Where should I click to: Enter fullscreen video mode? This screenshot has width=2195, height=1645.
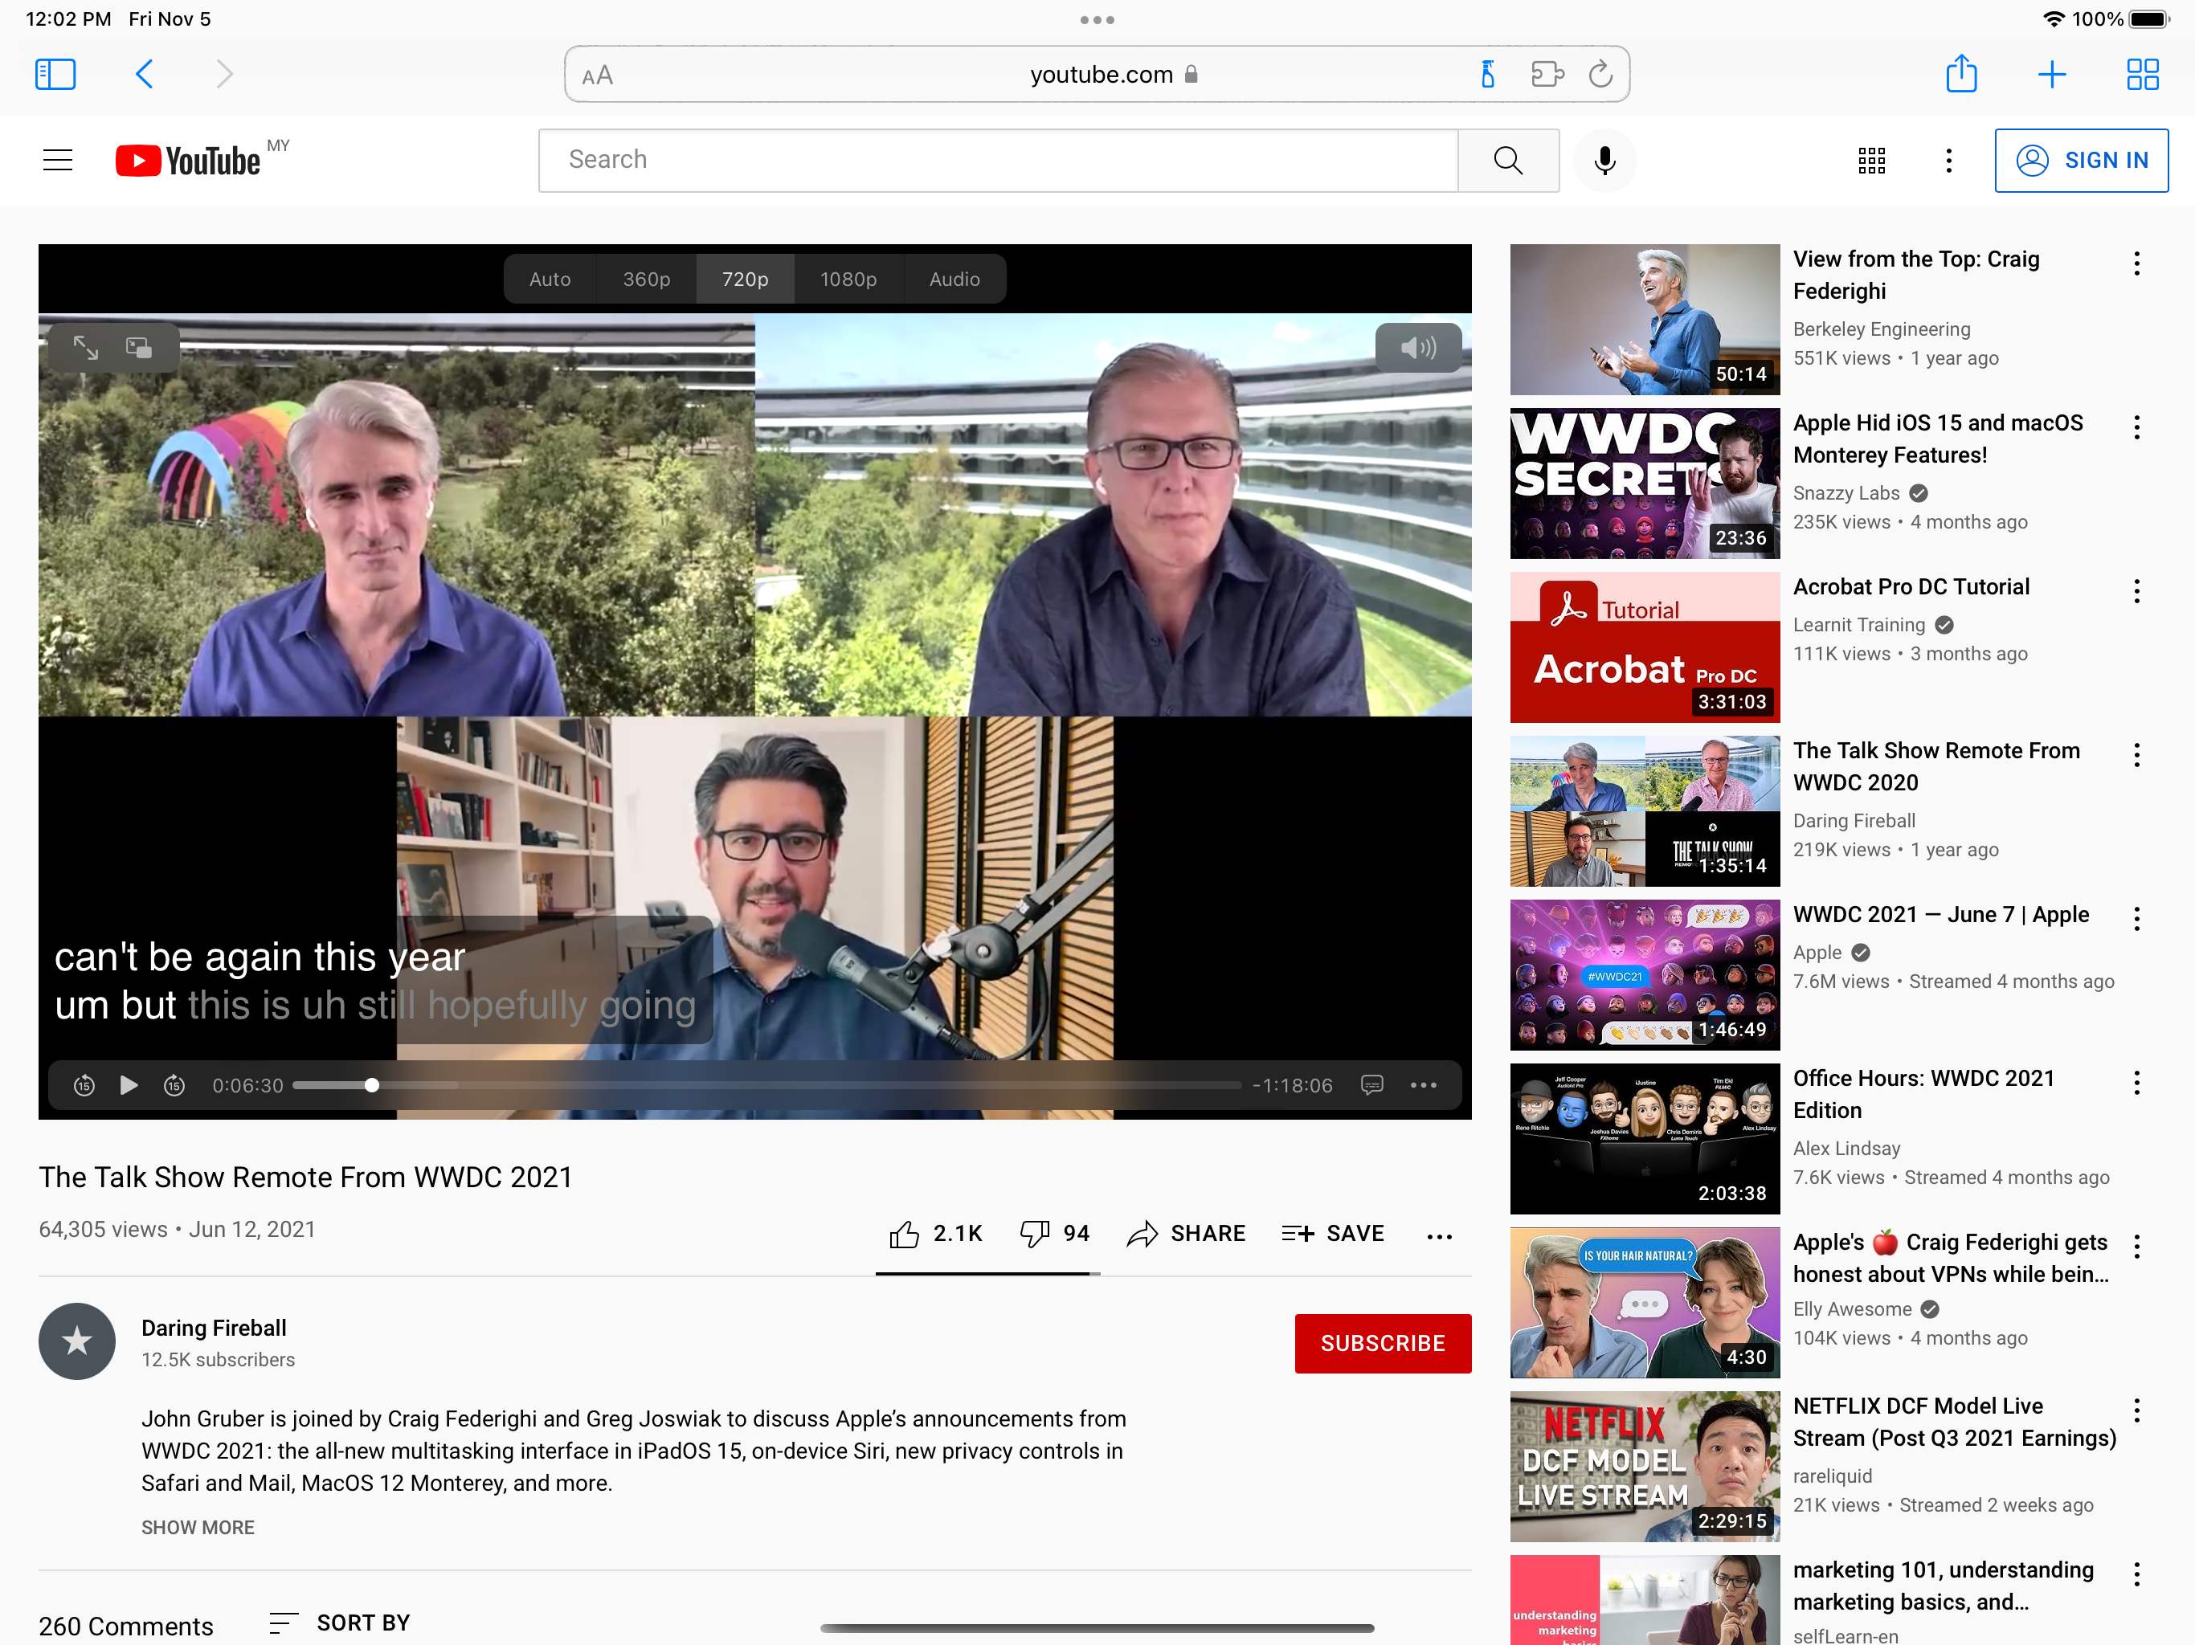[85, 347]
